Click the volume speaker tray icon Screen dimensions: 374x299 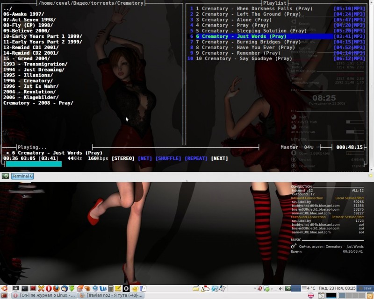click(281, 289)
